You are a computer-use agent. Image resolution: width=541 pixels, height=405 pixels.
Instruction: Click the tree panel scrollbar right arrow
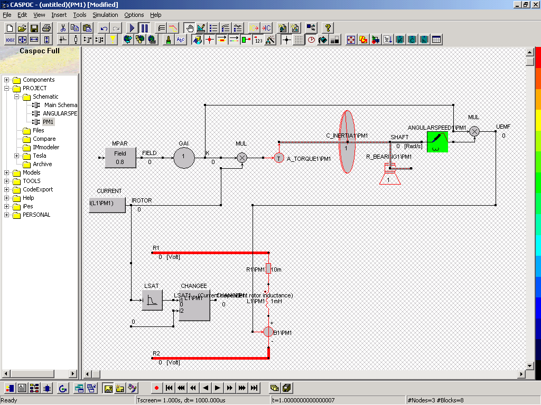pos(72,374)
